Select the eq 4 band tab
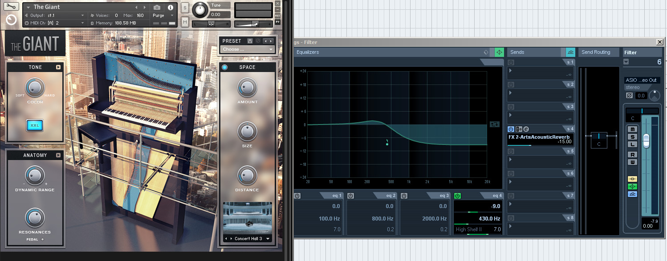This screenshot has height=261, width=667. click(492, 196)
